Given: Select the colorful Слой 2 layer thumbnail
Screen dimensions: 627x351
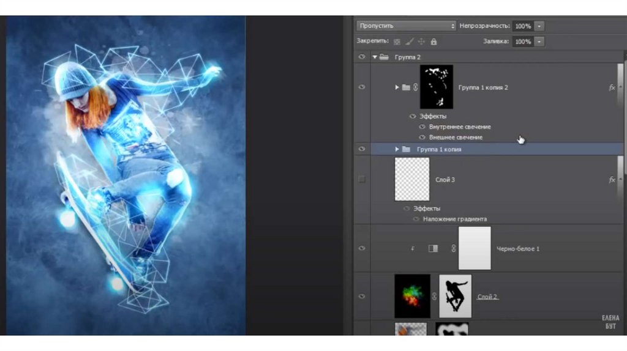Looking at the screenshot, I should coord(412,296).
